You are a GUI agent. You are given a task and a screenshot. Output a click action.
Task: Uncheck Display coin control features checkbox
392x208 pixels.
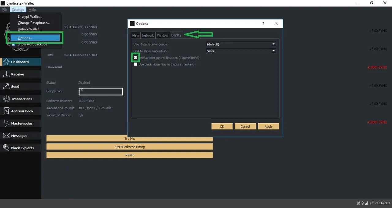[136, 58]
